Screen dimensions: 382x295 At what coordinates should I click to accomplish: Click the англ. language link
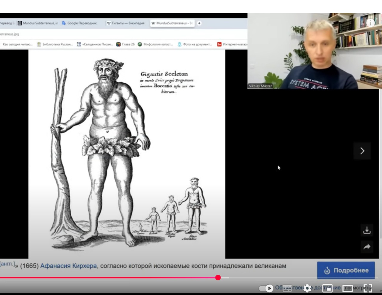(7, 264)
